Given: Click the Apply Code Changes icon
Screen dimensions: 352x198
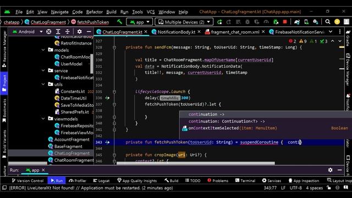Looking at the screenshot, I should click(x=238, y=22).
